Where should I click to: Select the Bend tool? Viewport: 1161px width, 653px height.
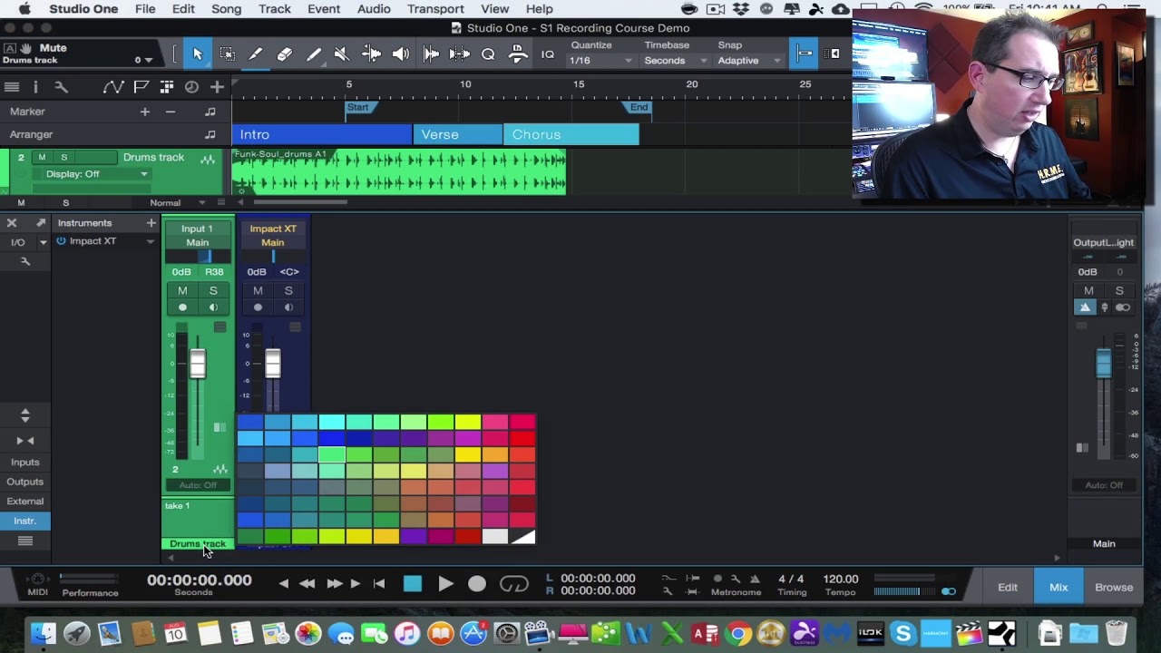371,54
